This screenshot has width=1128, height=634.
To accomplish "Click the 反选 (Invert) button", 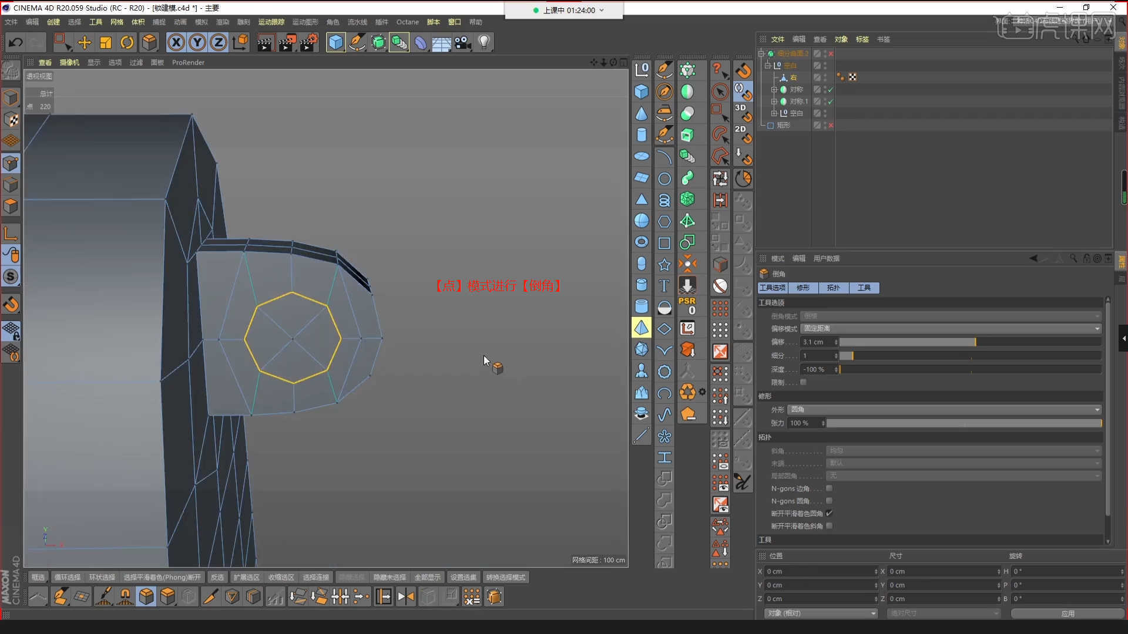I will coord(217,578).
